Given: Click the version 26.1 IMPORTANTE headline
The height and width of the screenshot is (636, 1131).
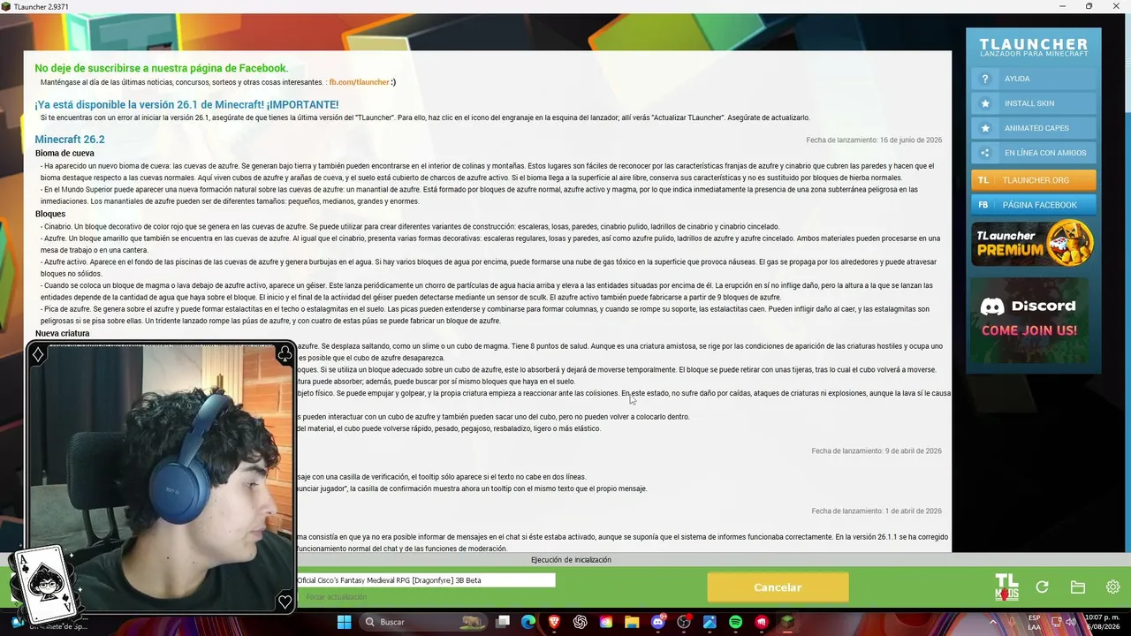Looking at the screenshot, I should 186,104.
